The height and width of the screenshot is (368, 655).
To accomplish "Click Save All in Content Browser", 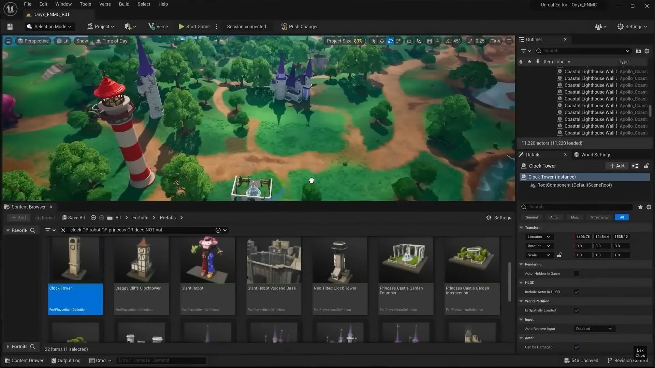I will click(x=73, y=218).
